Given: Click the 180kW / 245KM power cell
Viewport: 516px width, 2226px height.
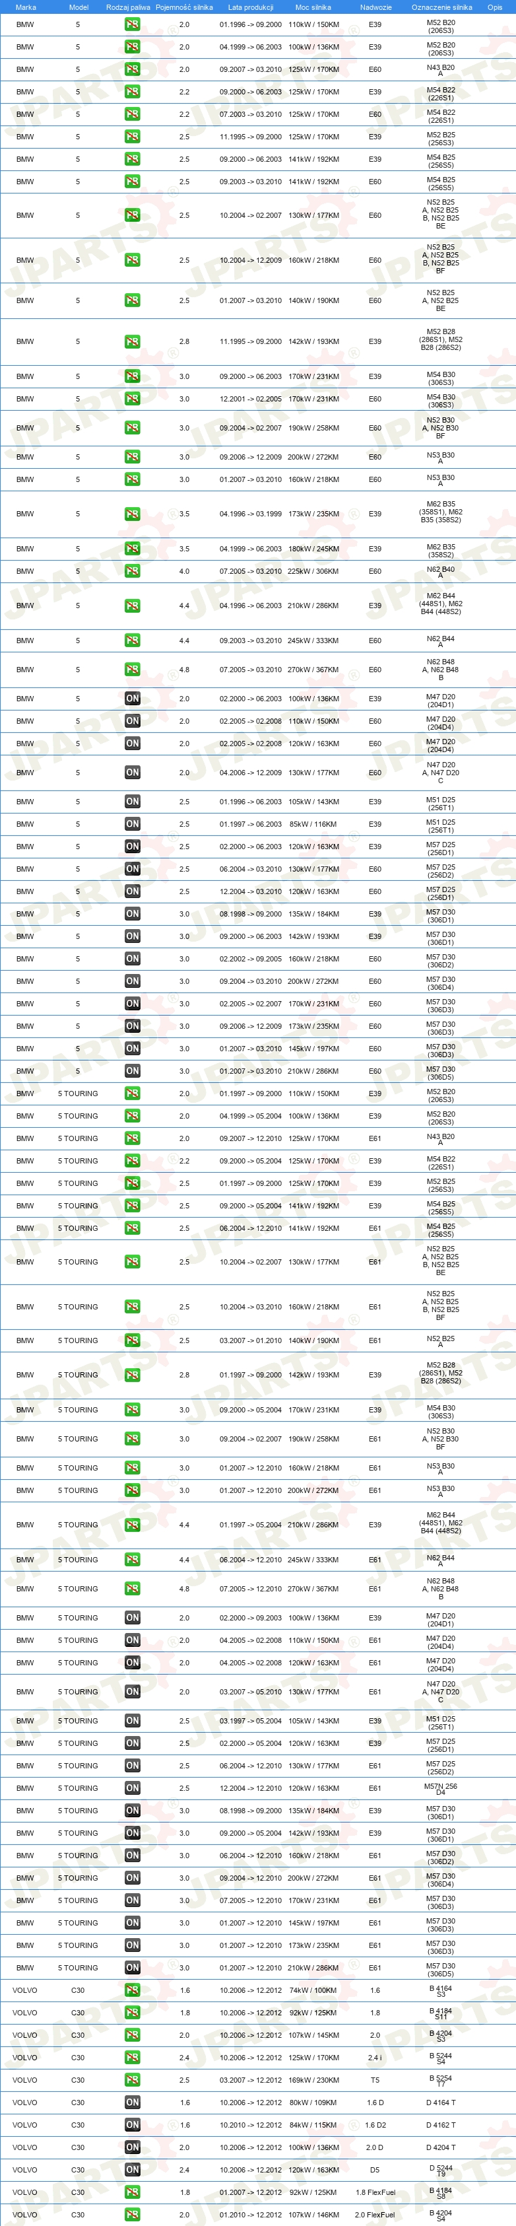Looking at the screenshot, I should click(x=314, y=549).
